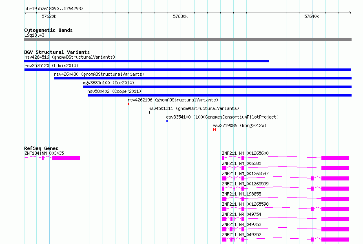Open esv3354100 1000GenomesConsortiumPilotProject label
363x244 pixels.
coord(222,117)
